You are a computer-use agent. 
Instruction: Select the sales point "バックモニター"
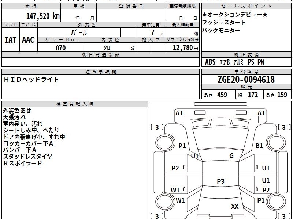pos(221,30)
